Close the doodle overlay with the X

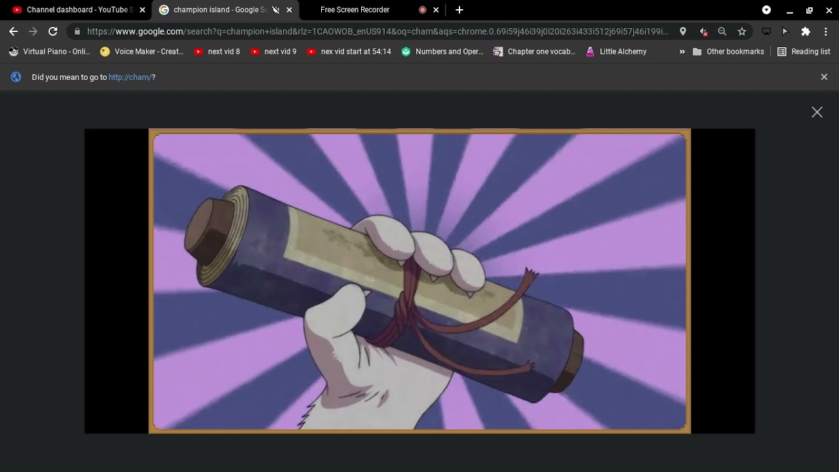(817, 112)
